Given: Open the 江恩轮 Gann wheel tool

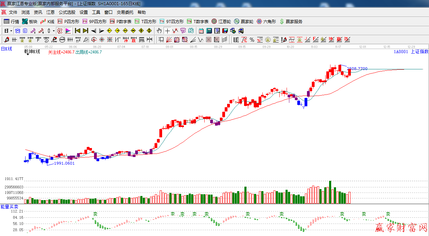Looking at the screenshot, I should [221, 21].
